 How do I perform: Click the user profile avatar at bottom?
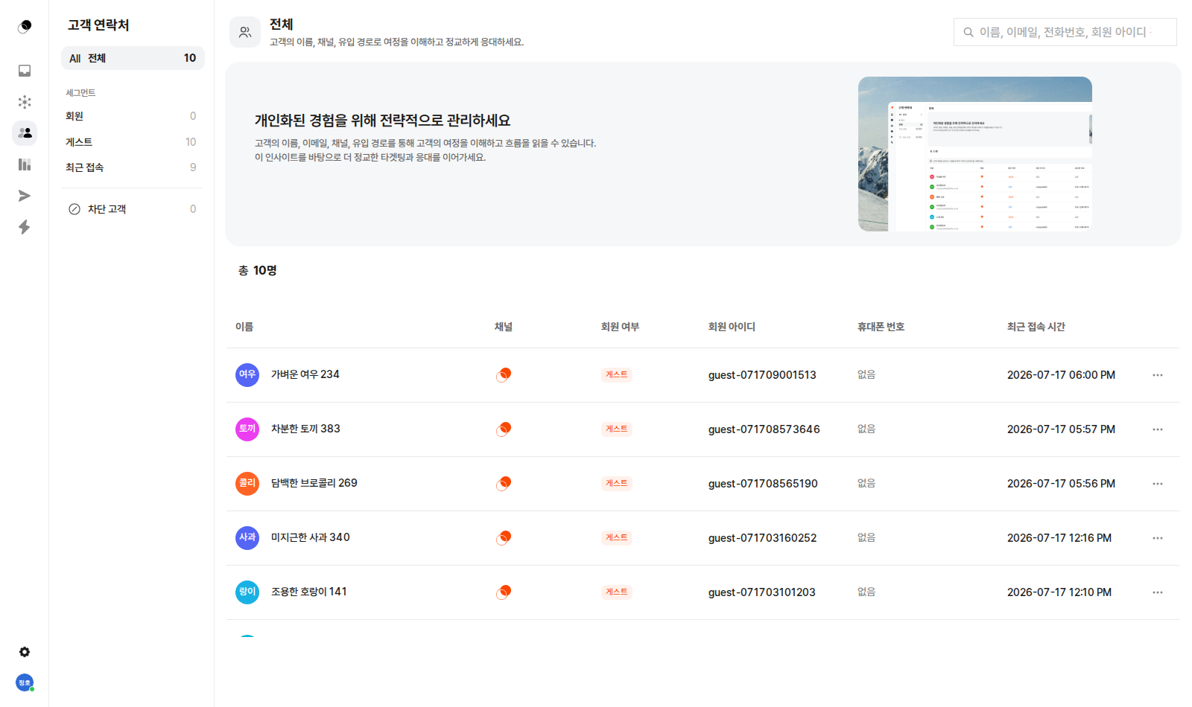tap(25, 682)
